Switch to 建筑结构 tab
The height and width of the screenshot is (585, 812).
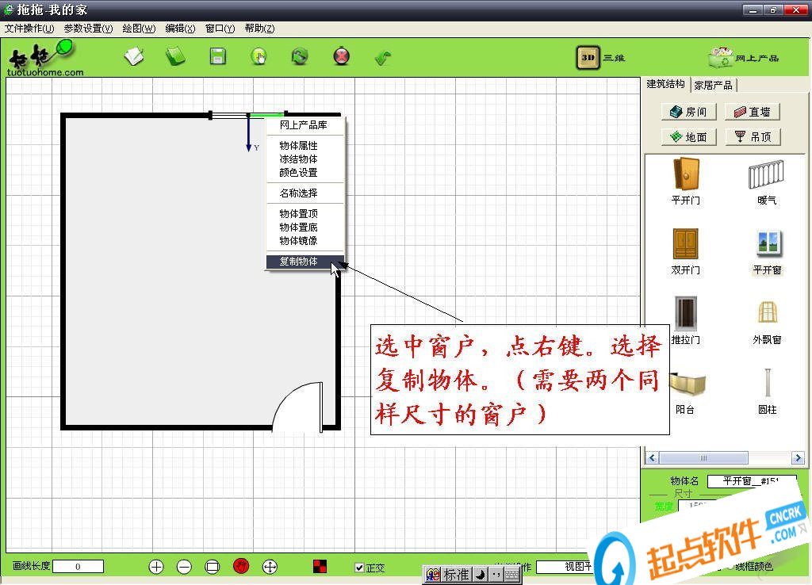(665, 84)
